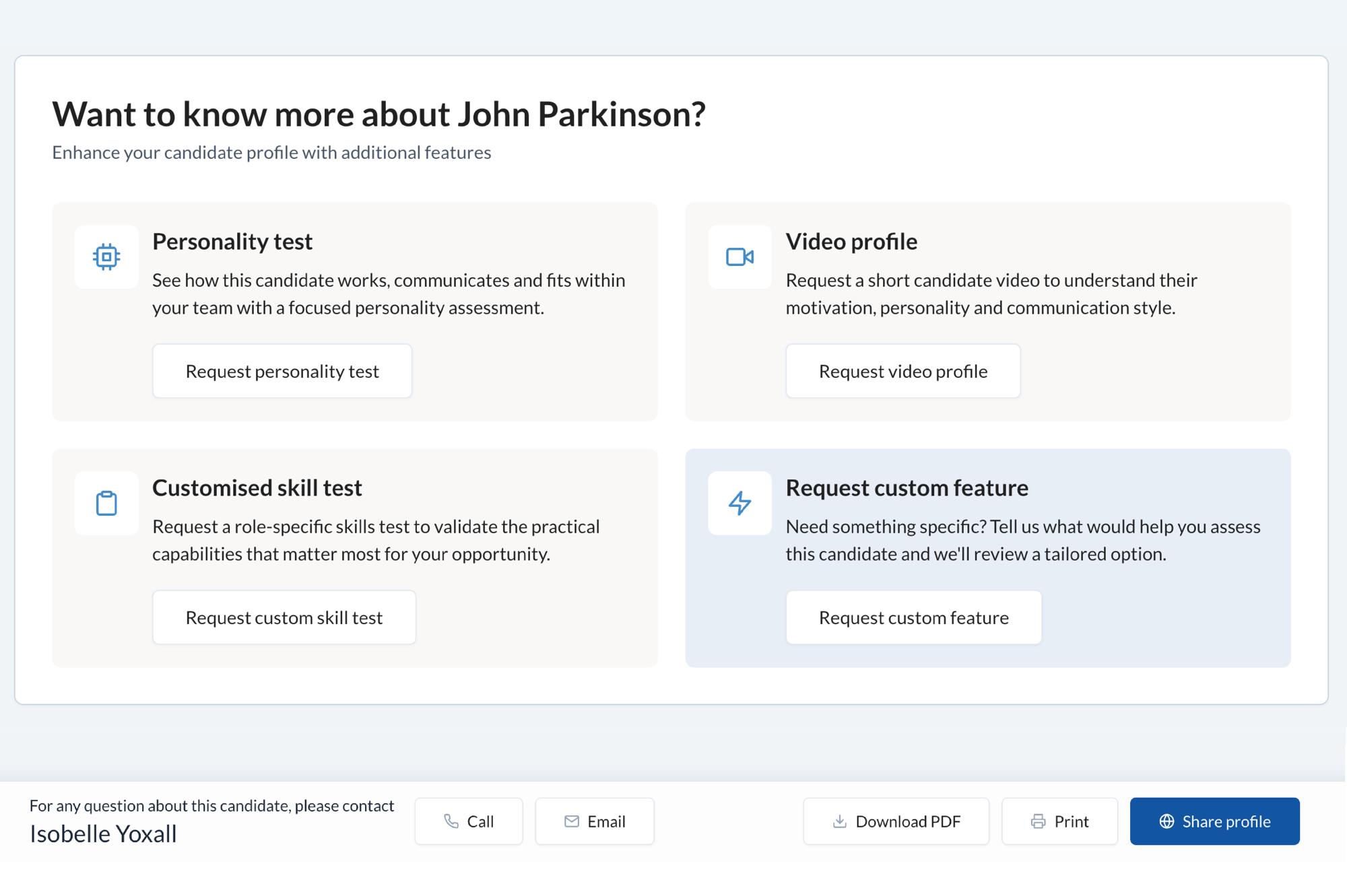
Task: Request custom skill test button
Action: click(284, 617)
